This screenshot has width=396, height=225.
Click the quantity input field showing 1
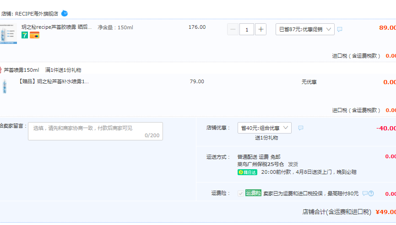[x=247, y=30]
